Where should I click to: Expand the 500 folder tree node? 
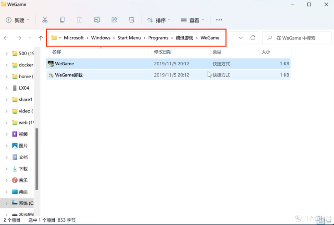point(6,54)
